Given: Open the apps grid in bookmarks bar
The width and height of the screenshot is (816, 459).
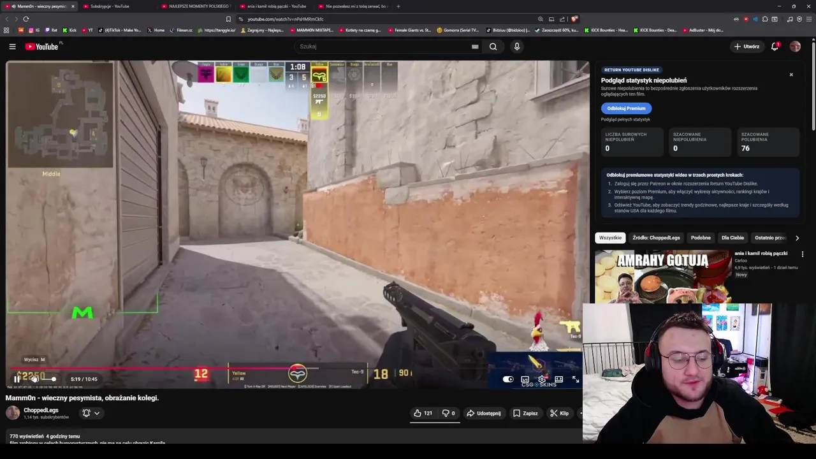Looking at the screenshot, I should point(6,30).
